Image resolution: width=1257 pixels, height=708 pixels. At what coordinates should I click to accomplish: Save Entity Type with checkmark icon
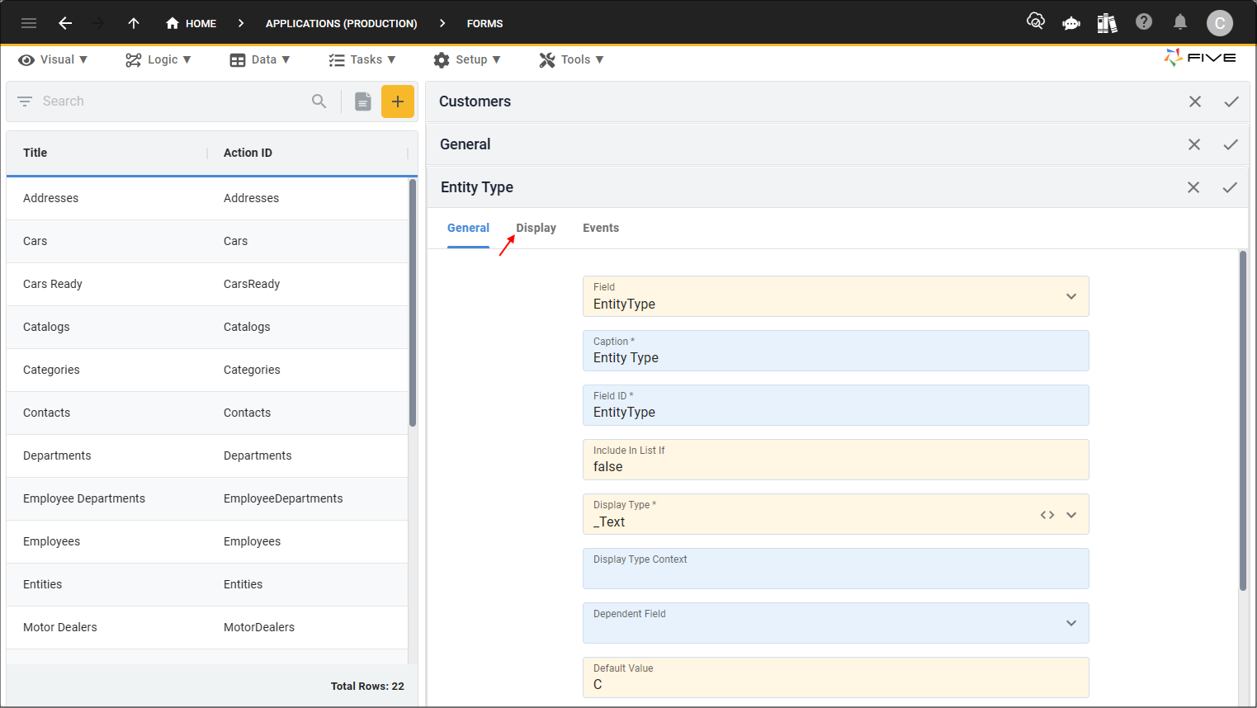pyautogui.click(x=1230, y=187)
